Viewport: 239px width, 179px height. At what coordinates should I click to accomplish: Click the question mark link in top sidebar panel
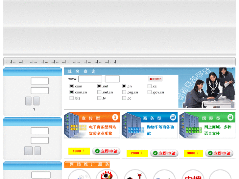pyautogui.click(x=34, y=109)
